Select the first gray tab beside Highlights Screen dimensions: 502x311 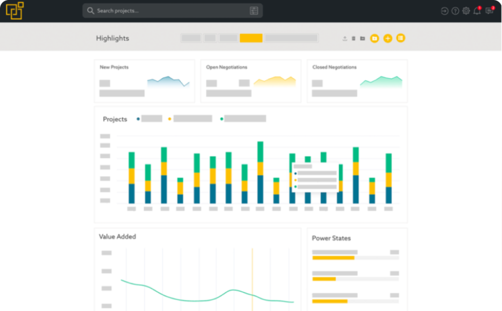pos(191,38)
